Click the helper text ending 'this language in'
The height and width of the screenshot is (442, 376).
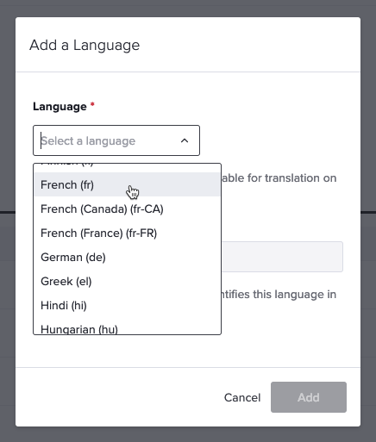(278, 295)
